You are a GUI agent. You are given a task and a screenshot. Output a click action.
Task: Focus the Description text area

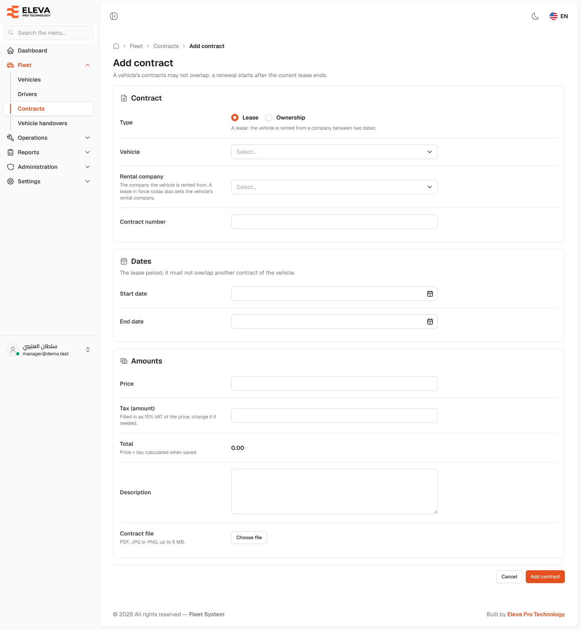coord(334,491)
